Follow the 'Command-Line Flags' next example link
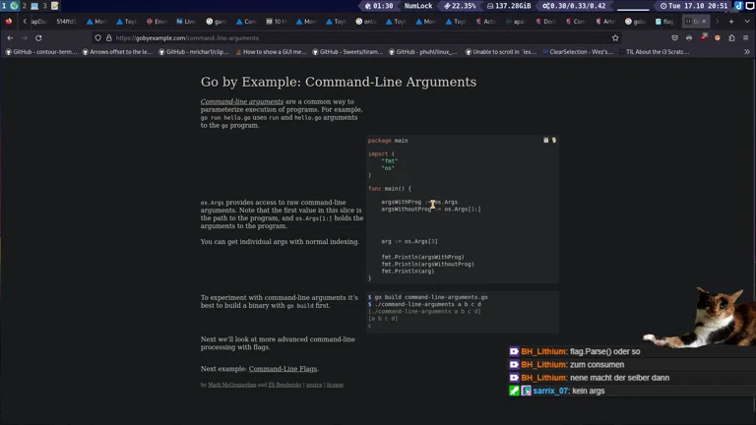This screenshot has height=425, width=756. click(283, 369)
